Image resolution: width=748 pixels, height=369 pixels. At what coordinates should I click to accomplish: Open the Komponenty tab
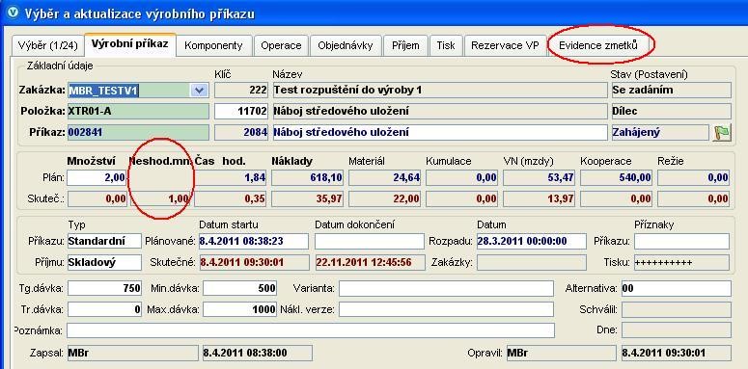pyautogui.click(x=213, y=45)
